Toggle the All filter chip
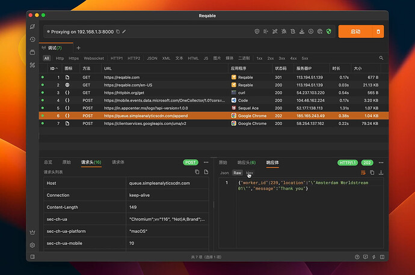This screenshot has width=415, height=275. (x=46, y=58)
